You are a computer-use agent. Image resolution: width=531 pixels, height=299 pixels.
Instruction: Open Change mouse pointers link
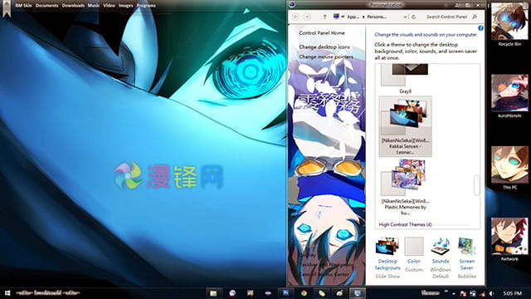pos(326,56)
